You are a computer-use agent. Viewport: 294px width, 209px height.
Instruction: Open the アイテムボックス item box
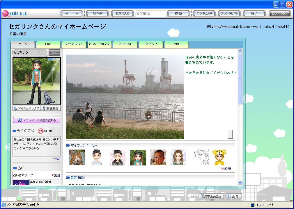[x=26, y=108]
